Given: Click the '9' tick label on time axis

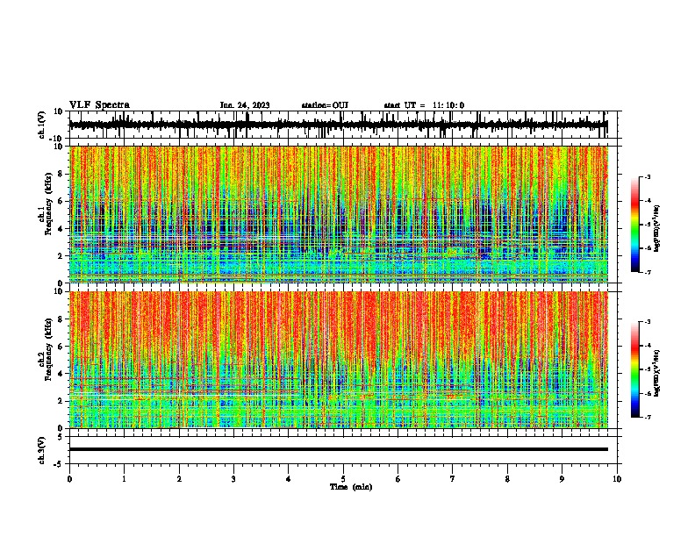Looking at the screenshot, I should point(562,479).
